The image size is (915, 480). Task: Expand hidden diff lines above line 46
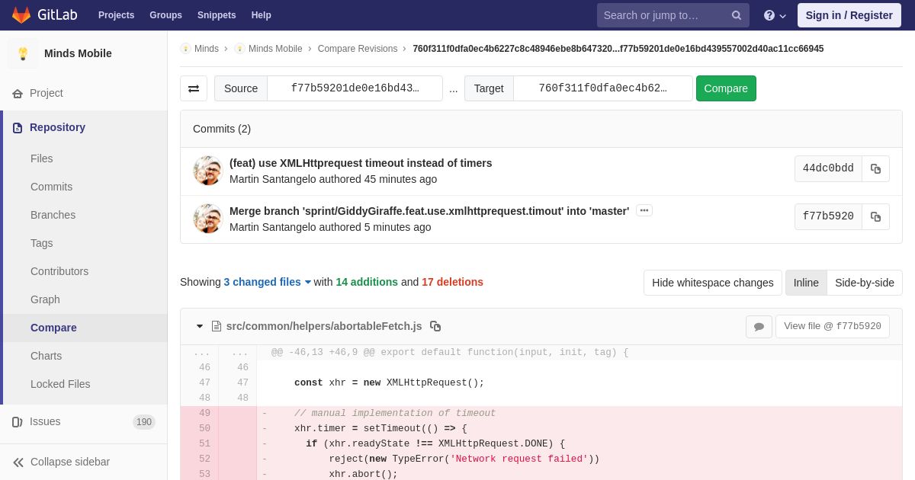pos(201,353)
